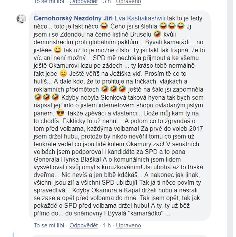
Task: Open Černohorský Nezdolný Jiří profile name link
Action: [73, 18]
